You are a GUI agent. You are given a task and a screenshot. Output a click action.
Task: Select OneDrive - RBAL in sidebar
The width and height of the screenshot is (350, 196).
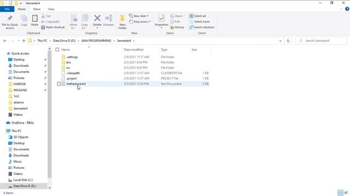[22, 122]
